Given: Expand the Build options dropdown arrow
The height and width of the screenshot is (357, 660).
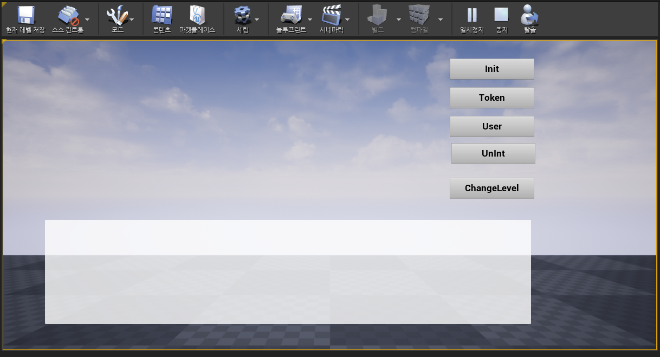Looking at the screenshot, I should pos(399,20).
